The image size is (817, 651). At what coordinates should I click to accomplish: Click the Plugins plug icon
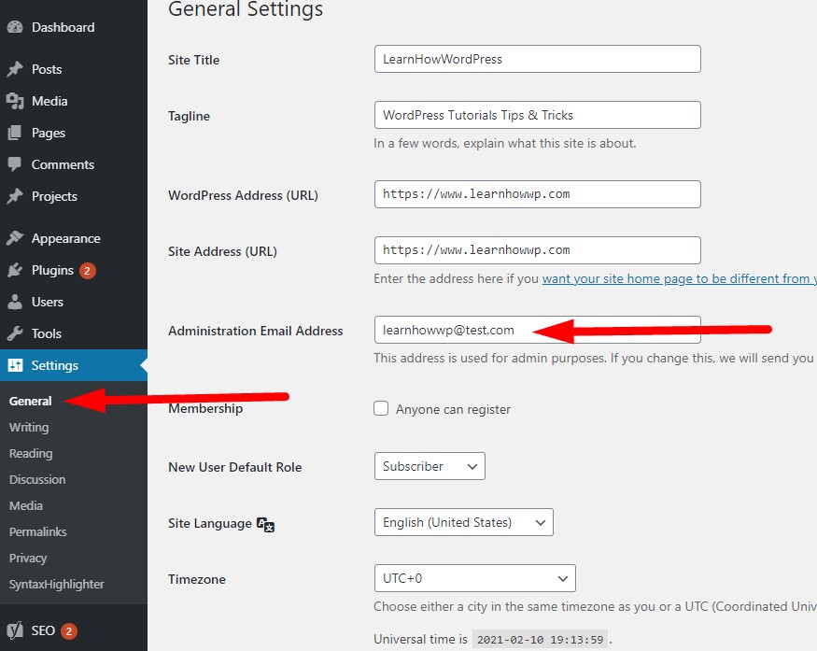click(15, 270)
